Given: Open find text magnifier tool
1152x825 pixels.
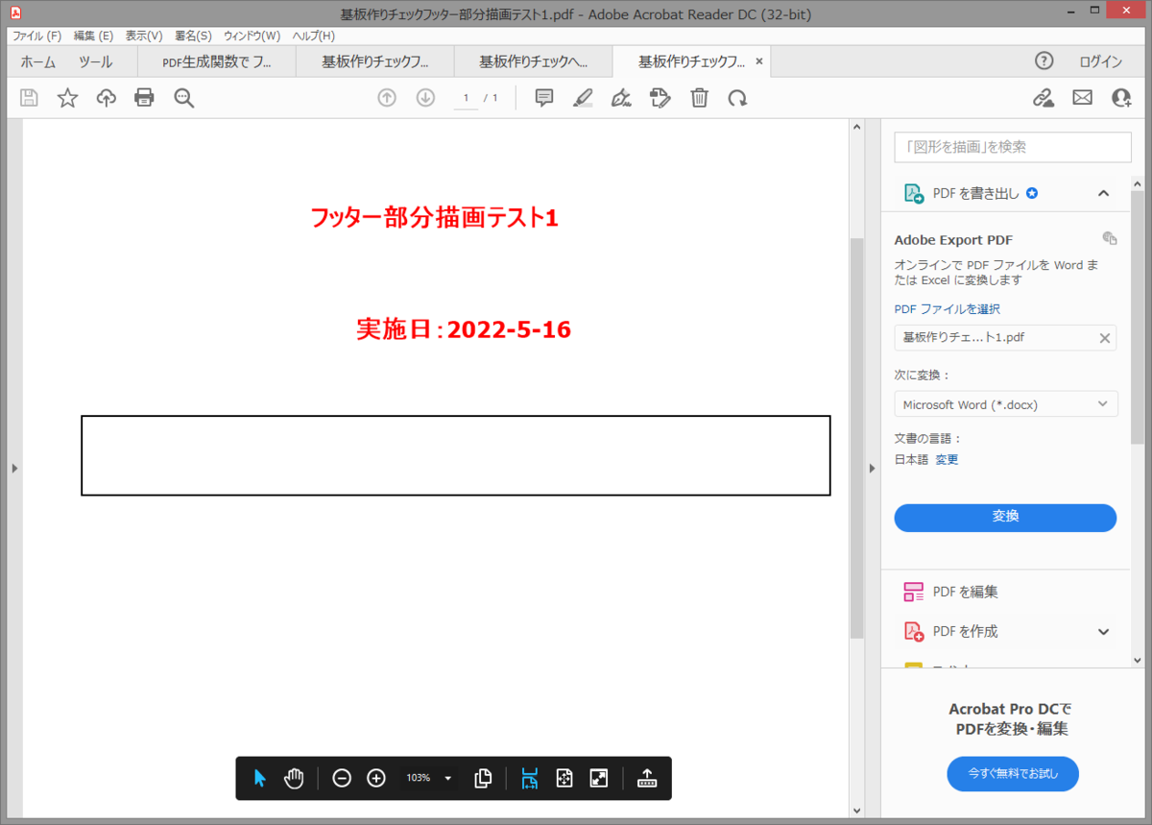Looking at the screenshot, I should click(184, 98).
